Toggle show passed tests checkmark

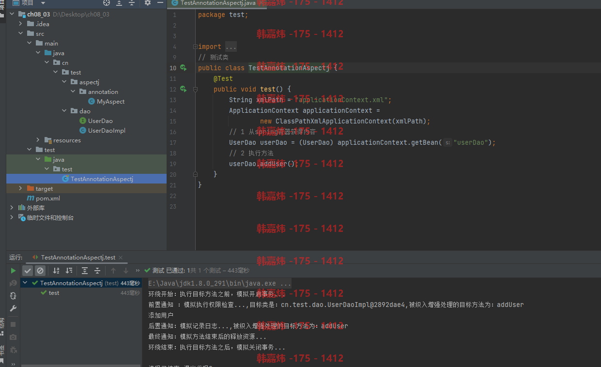[28, 271]
